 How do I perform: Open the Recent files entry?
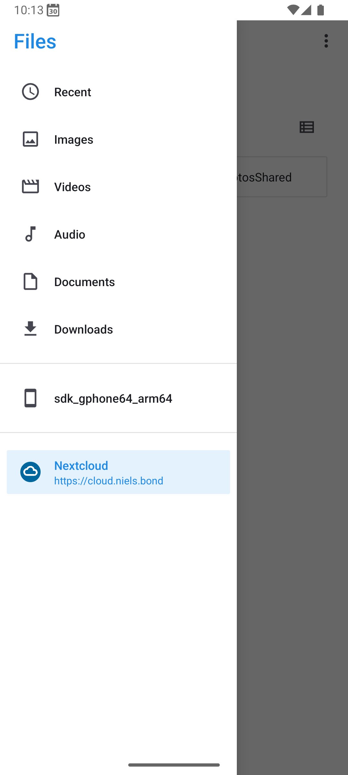click(118, 92)
